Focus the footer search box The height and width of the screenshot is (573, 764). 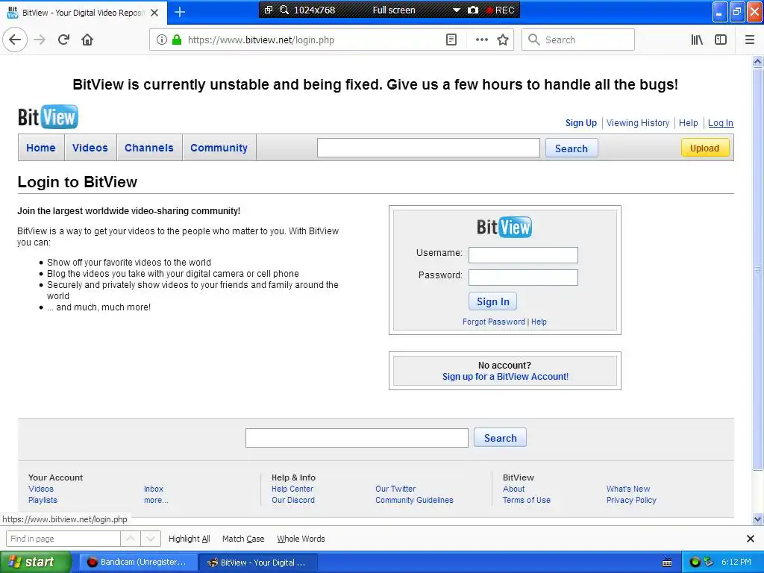(357, 438)
